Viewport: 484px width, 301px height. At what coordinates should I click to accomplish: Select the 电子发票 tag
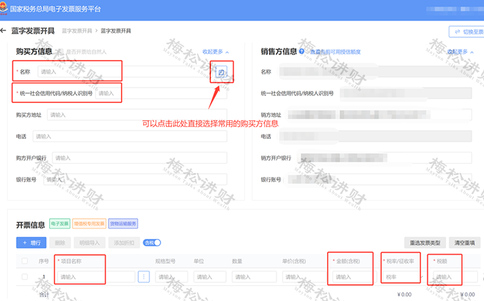(x=60, y=224)
